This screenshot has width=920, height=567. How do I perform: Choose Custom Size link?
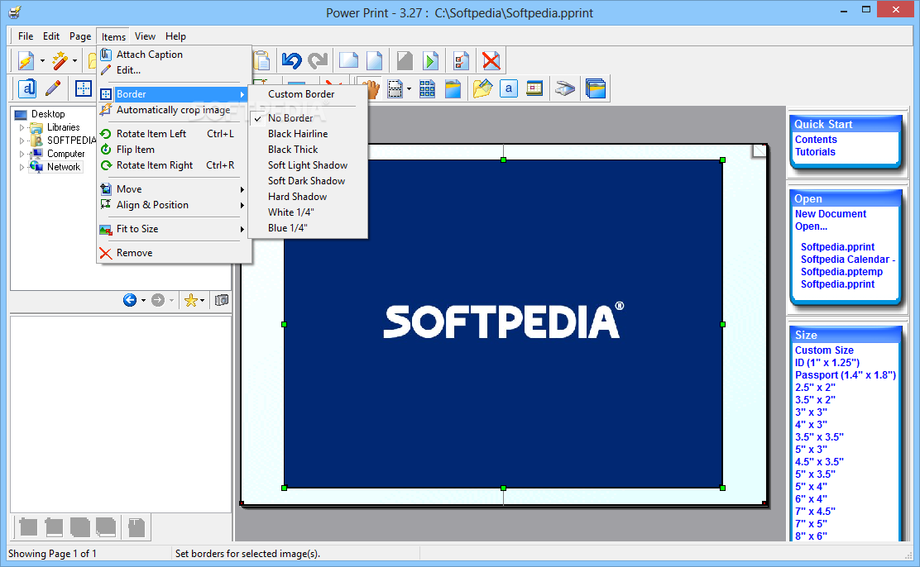[824, 350]
